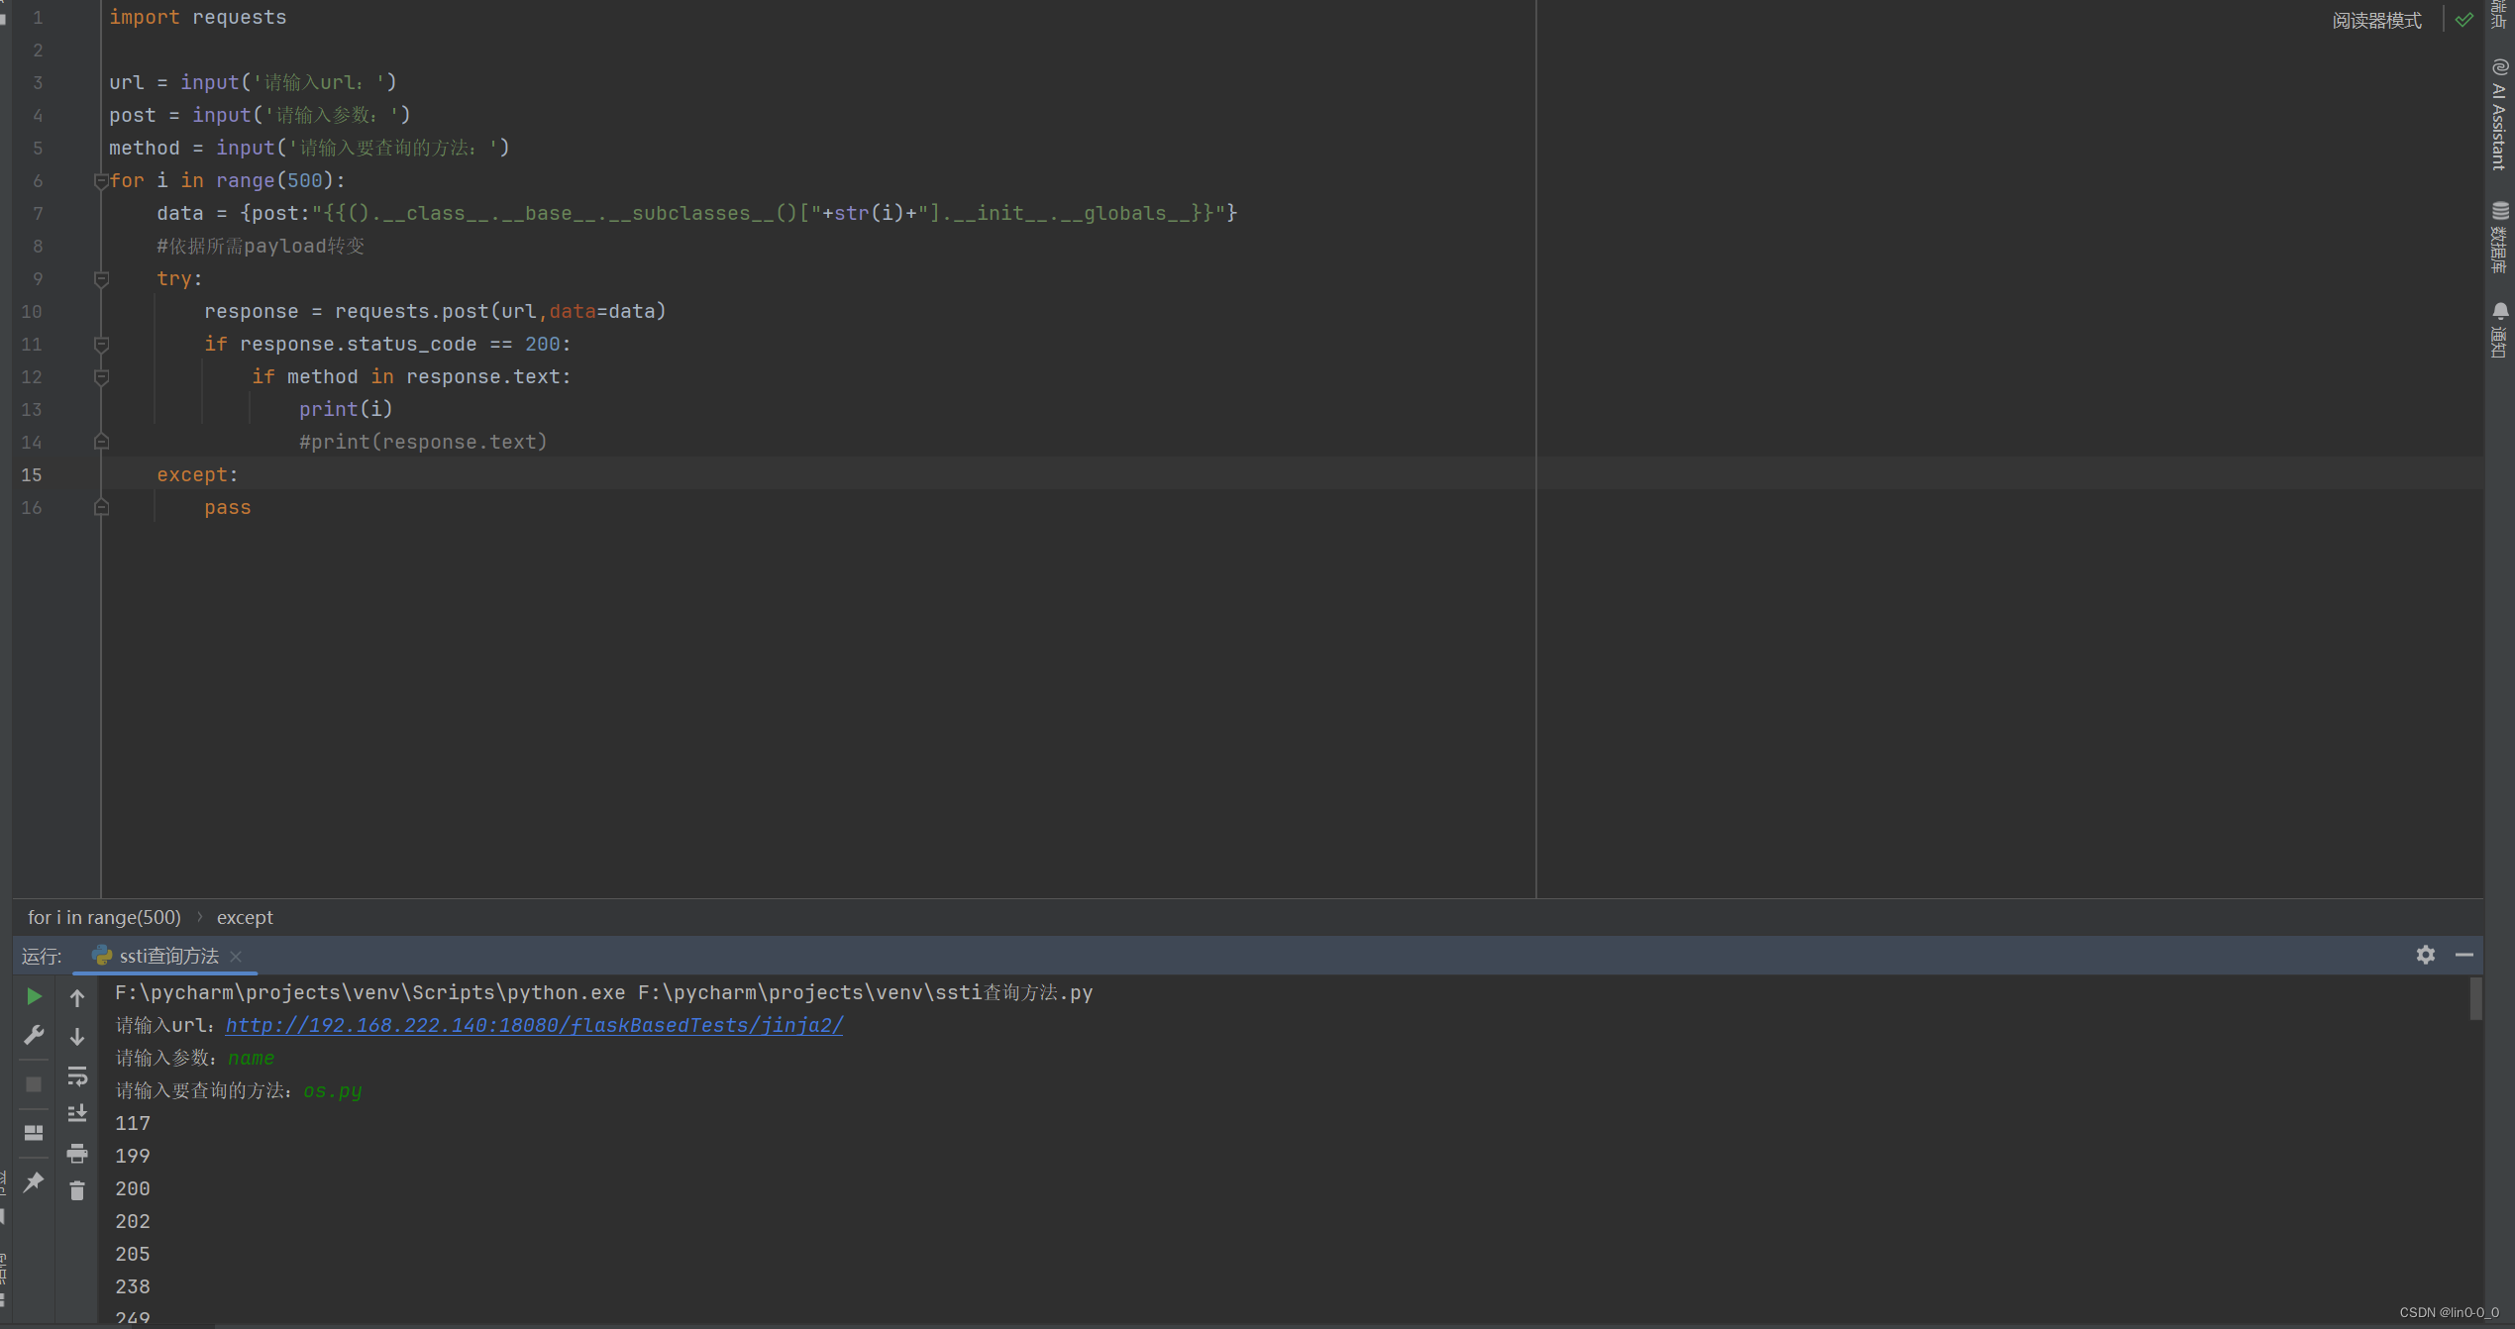This screenshot has height=1329, width=2515.
Task: Click the stop process square icon
Action: 34,1084
